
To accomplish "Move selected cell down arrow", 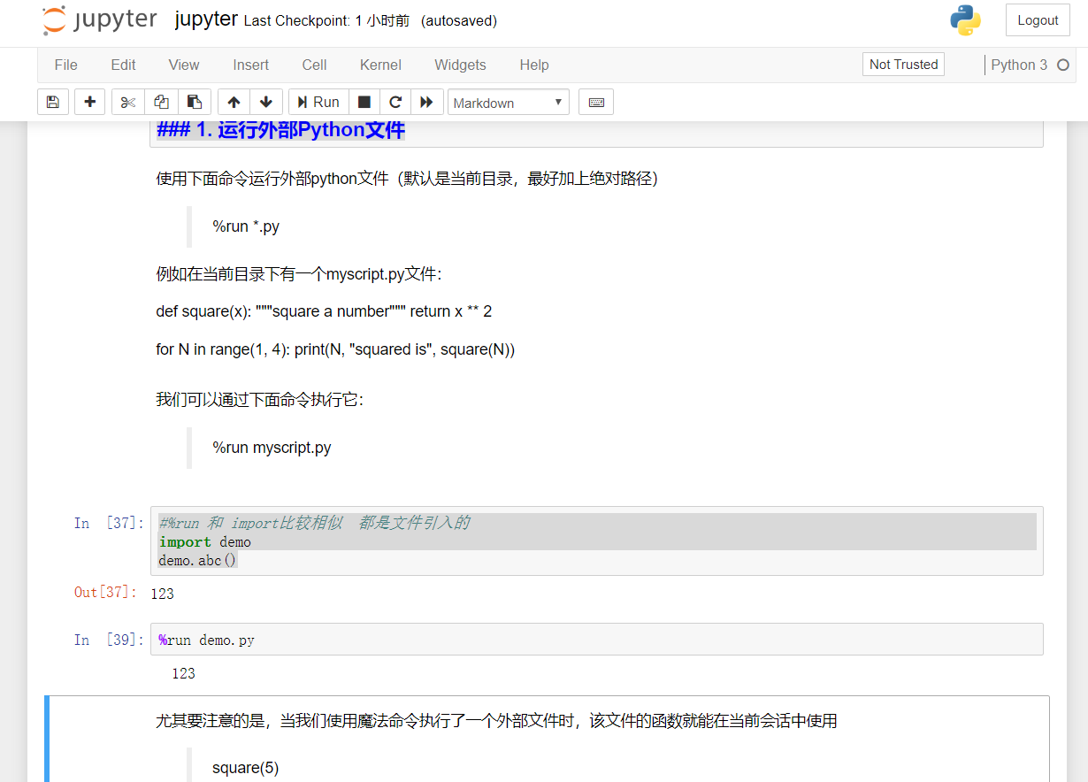I will [x=266, y=102].
